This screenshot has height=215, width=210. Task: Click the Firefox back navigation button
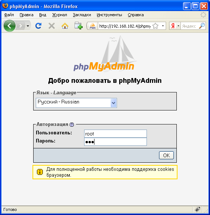10,26
